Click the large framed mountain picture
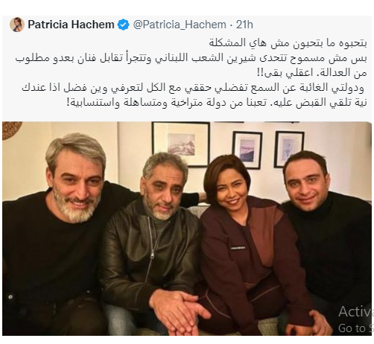The image size is (374, 344). pos(181,144)
